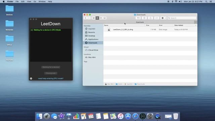This screenshot has height=121, width=215.
Task: Click Downloads in Finder path bar
Action: pos(140,84)
